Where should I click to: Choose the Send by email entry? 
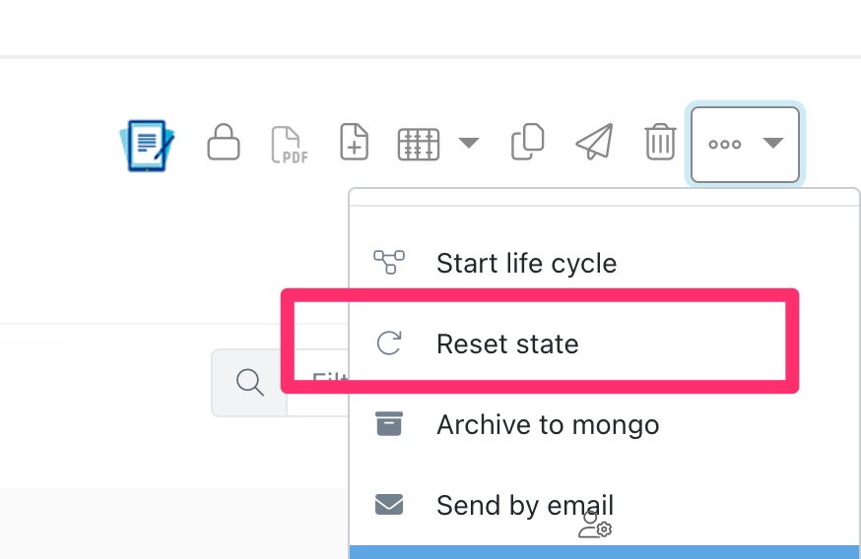[525, 506]
